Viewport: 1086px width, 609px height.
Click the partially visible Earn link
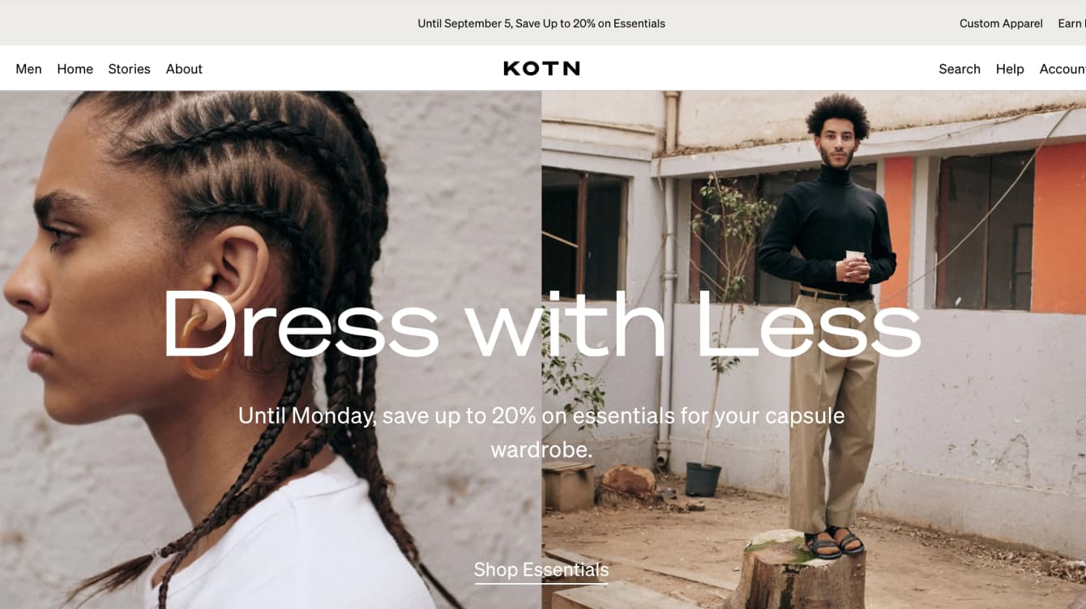point(1071,23)
